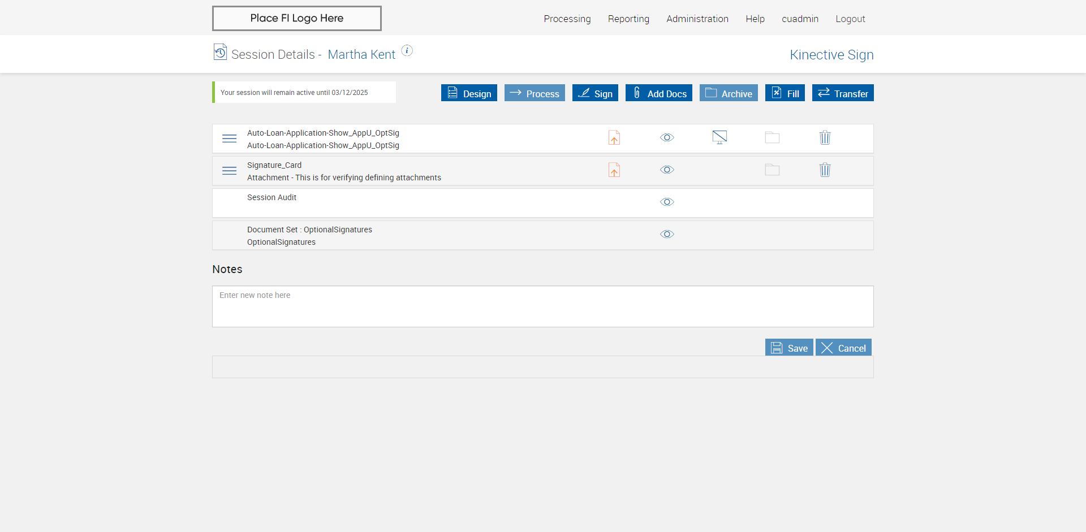Screen dimensions: 1086x532
Task: Click the Document Set : OptionalSignatures text
Action: (309, 230)
